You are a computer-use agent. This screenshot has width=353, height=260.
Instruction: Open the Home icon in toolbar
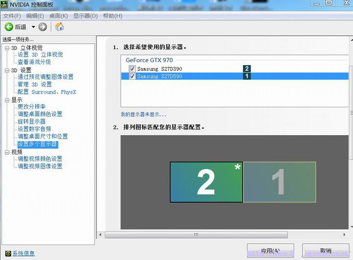[59, 27]
